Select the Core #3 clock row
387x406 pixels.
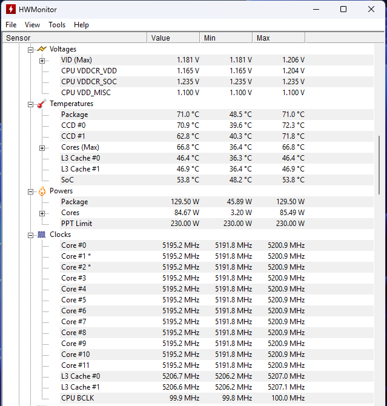(217, 278)
